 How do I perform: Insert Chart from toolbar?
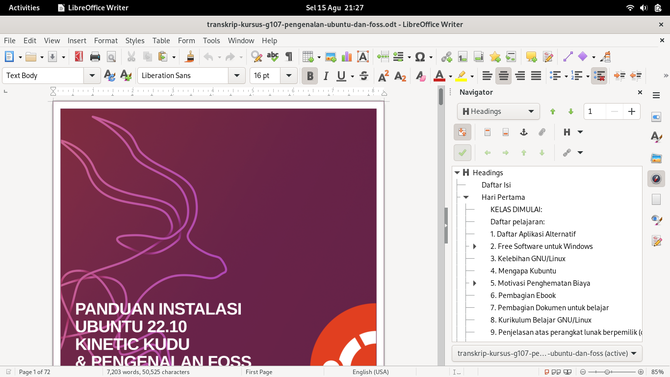click(347, 57)
